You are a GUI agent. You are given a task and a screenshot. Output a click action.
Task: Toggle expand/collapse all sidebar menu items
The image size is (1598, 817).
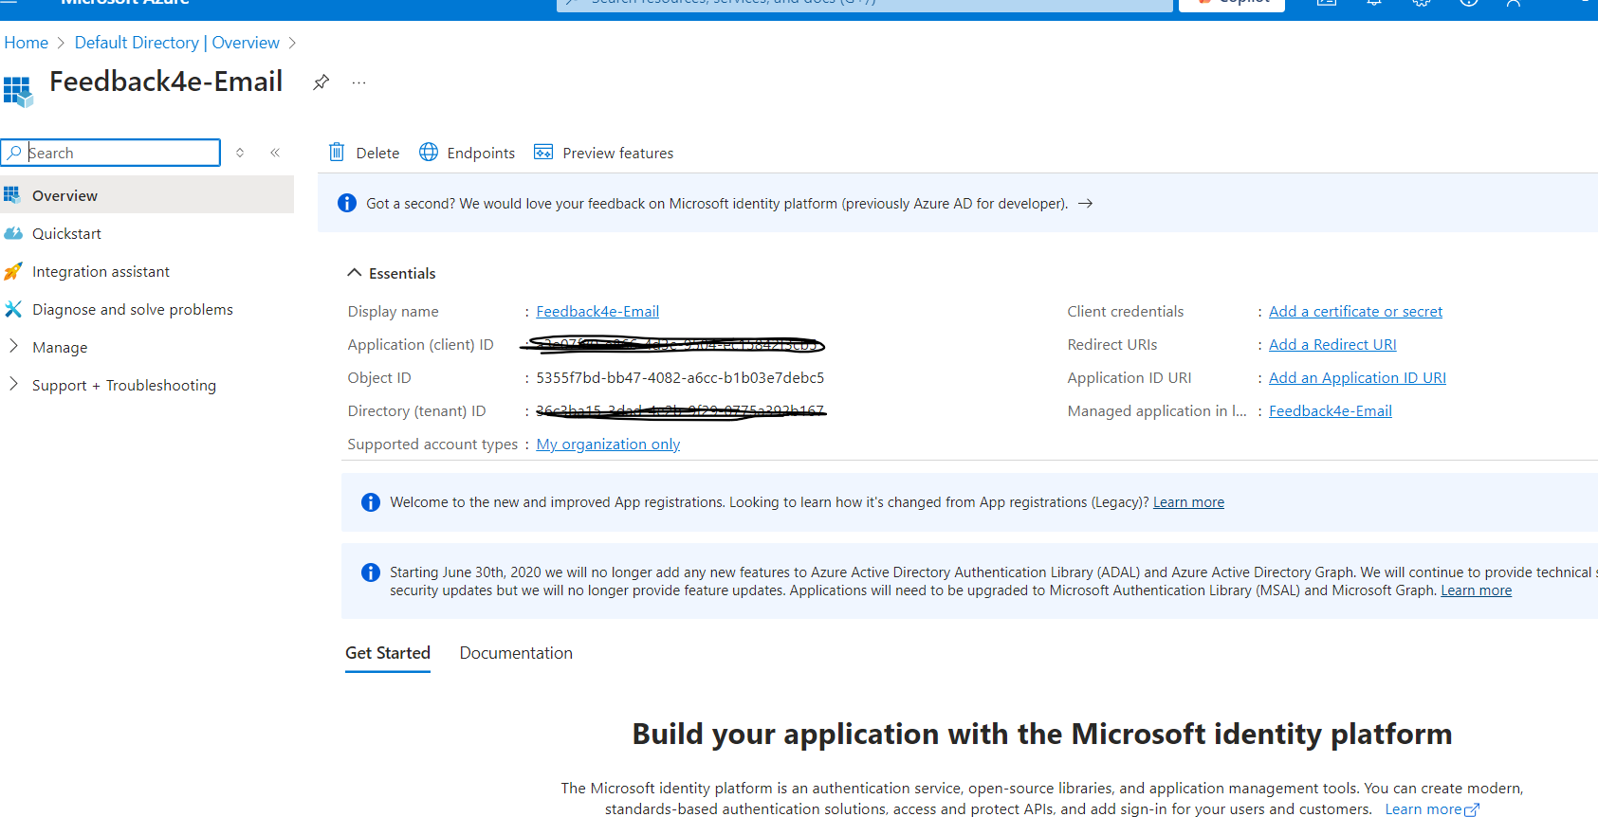pos(240,153)
